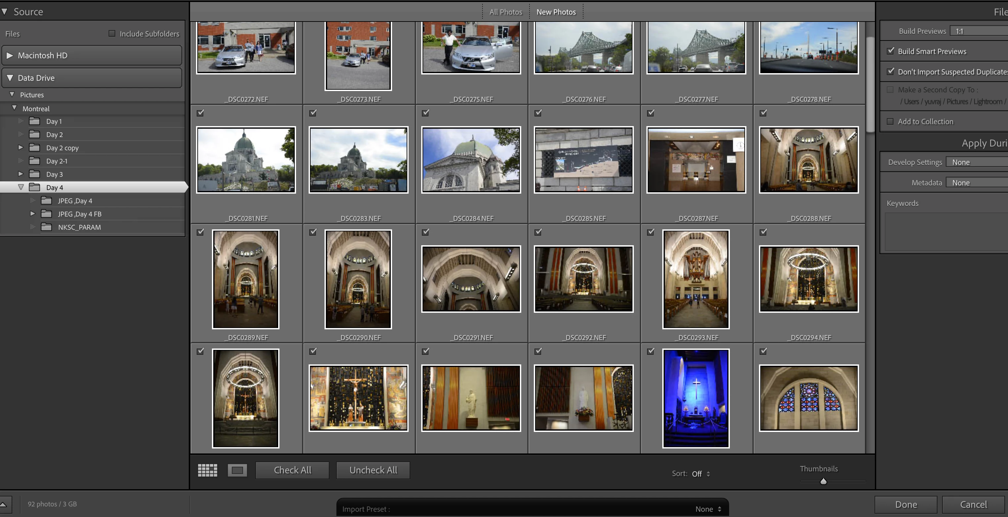Collapse bottom panel with arrow icon
The height and width of the screenshot is (517, 1008).
4,504
